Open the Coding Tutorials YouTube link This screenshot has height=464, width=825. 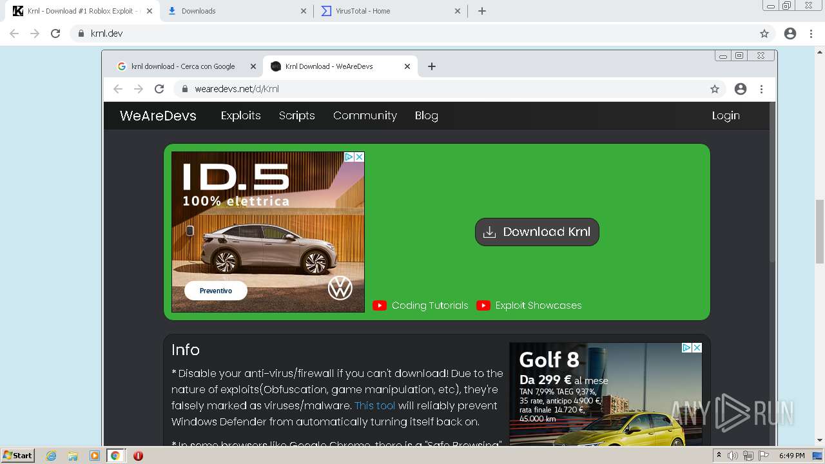click(421, 305)
